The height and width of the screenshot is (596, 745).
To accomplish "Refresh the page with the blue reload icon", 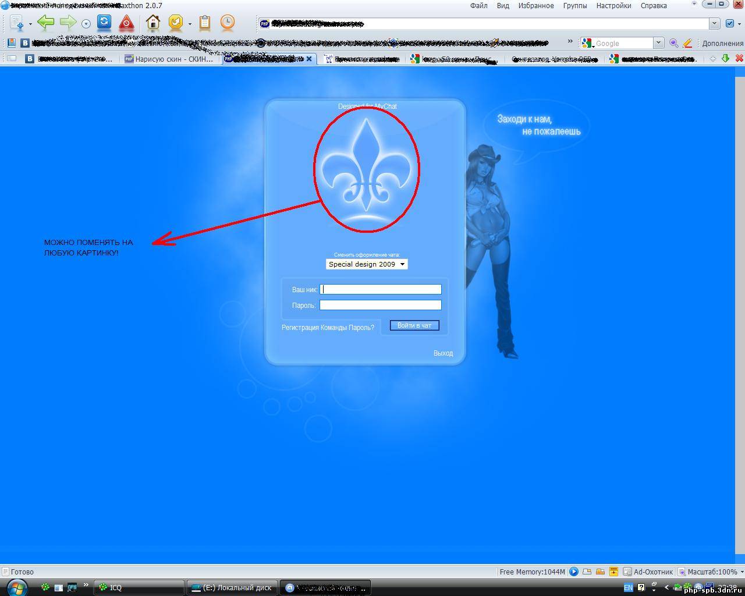I will pos(104,22).
